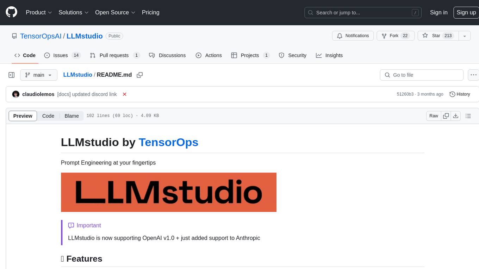Image resolution: width=479 pixels, height=269 pixels.
Task: Open the GitHub homepage logo
Action: [11, 12]
